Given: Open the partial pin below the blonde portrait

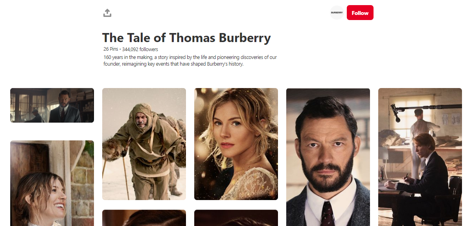Looking at the screenshot, I should coord(236,218).
